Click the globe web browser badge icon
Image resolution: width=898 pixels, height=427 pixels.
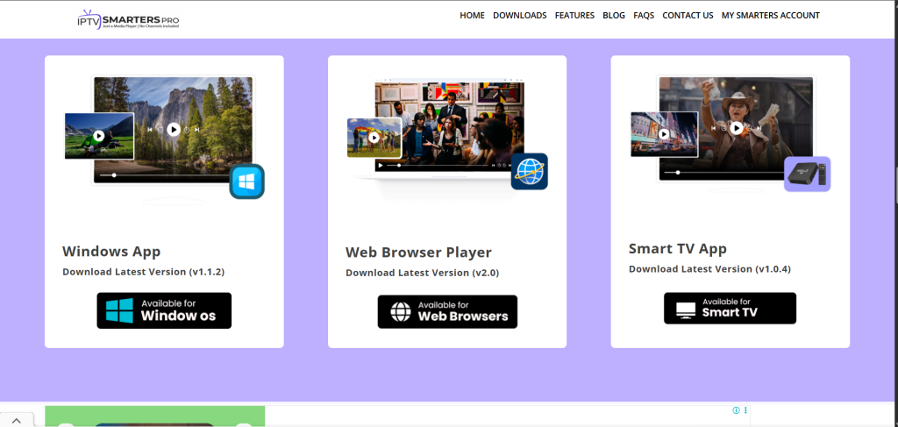529,172
